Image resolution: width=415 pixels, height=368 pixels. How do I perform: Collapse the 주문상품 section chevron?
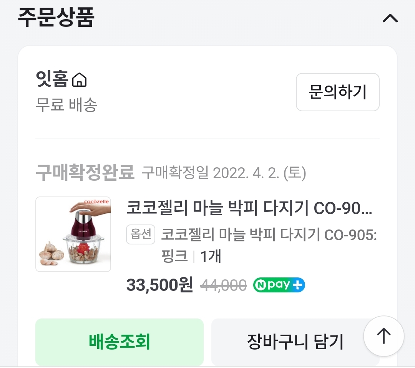coord(390,18)
